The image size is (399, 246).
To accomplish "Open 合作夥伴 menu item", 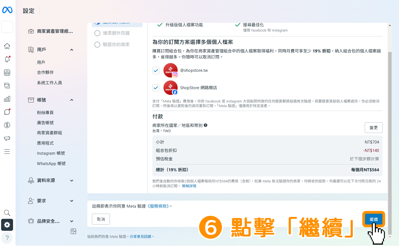I will [45, 72].
